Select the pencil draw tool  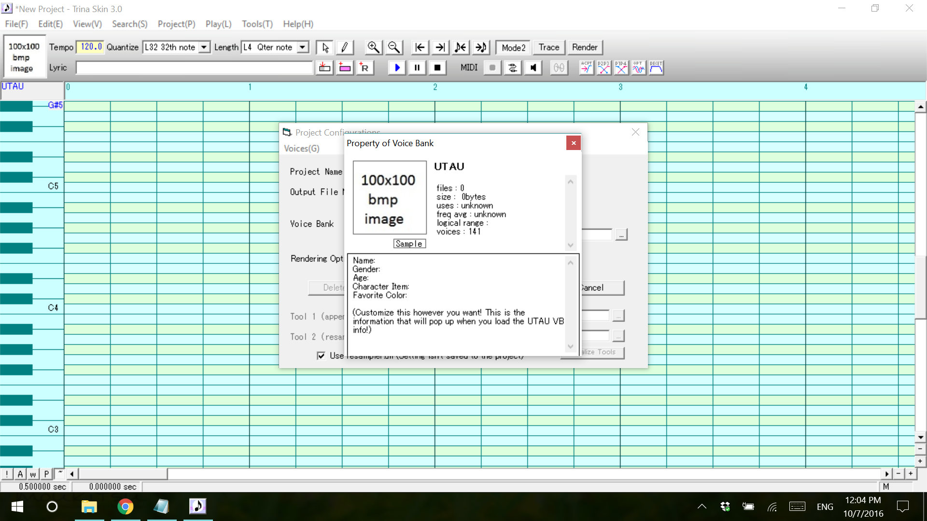[x=344, y=47]
